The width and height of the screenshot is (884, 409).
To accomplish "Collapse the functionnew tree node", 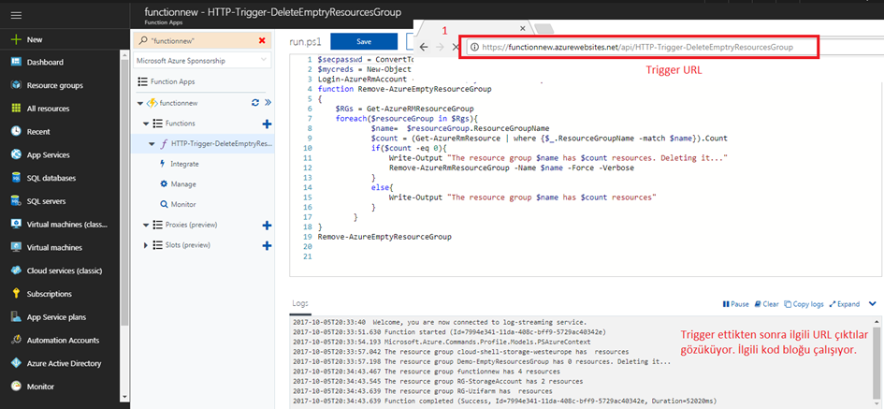I will [139, 103].
